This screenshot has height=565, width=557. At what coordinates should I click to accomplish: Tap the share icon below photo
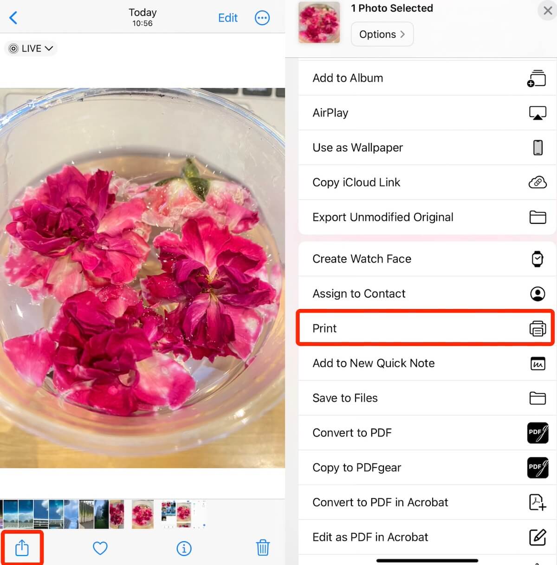point(22,548)
